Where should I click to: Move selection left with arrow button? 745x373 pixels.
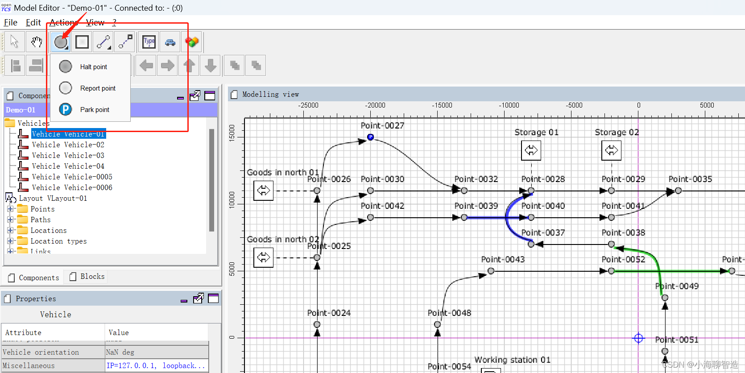coord(146,66)
